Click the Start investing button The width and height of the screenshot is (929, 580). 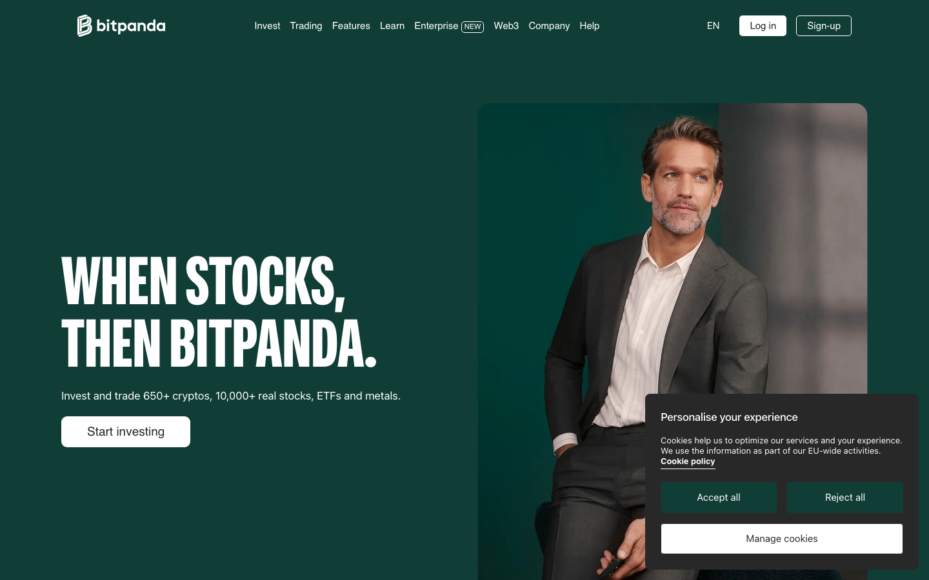(126, 432)
